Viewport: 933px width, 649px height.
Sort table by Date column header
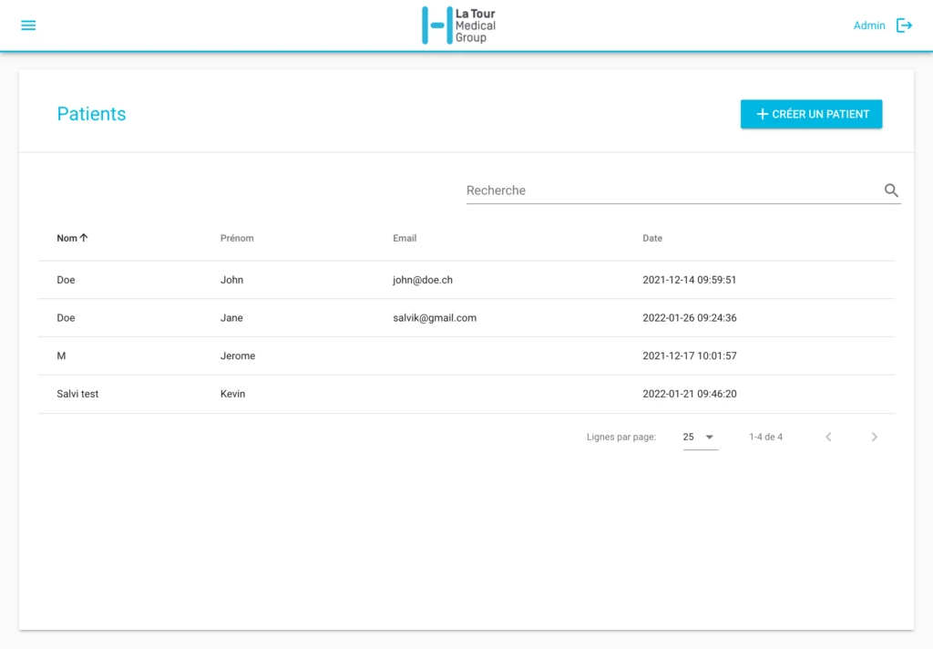(652, 238)
